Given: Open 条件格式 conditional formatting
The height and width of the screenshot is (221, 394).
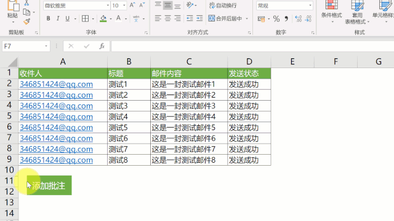Looking at the screenshot, I should click(x=332, y=11).
